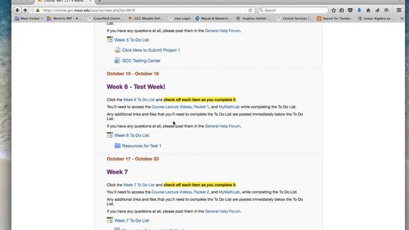Go to browser home page

click(x=368, y=10)
